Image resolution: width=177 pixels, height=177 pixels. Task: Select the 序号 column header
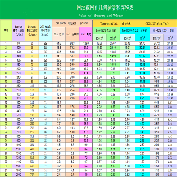point(6,30)
